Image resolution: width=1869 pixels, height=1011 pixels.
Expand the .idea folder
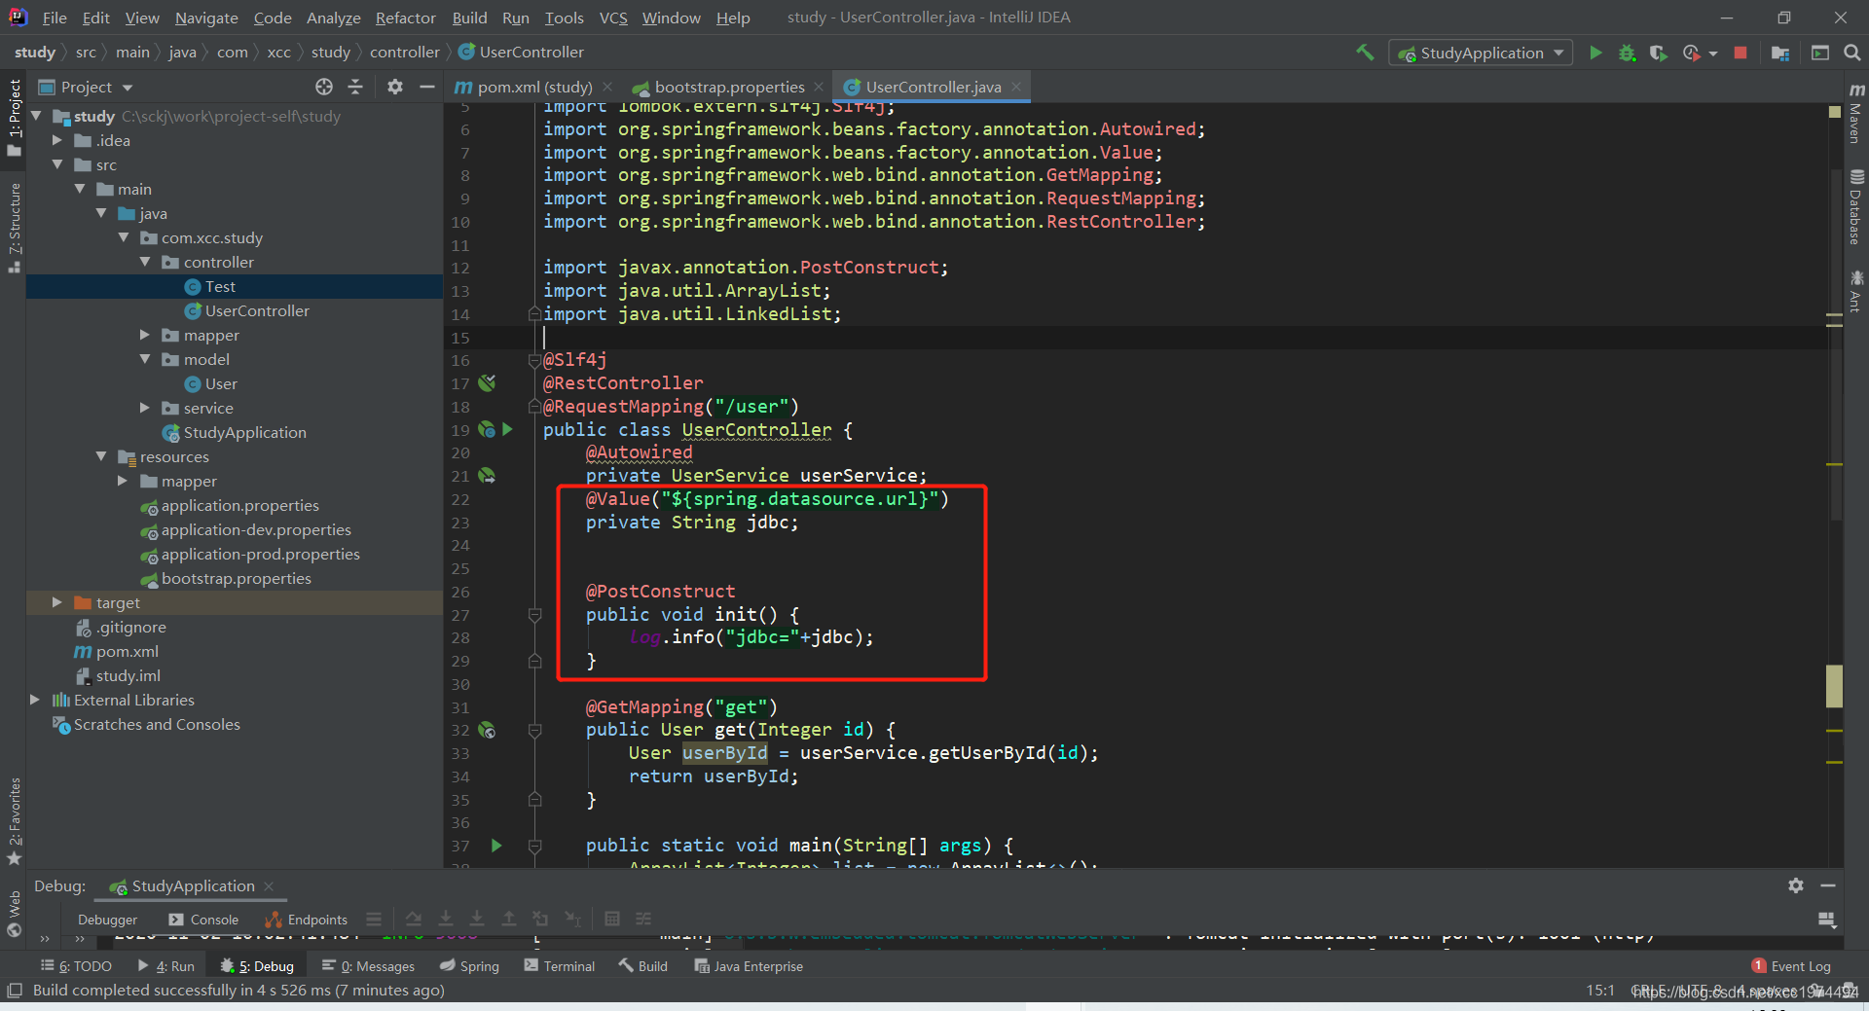point(57,140)
